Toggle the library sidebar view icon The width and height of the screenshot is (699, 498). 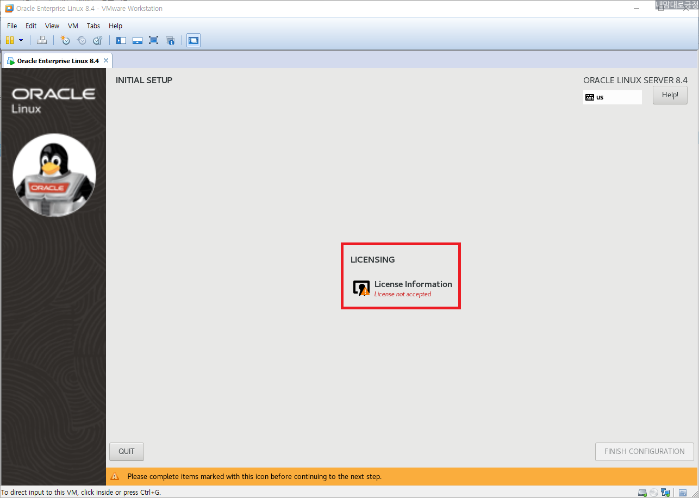121,40
